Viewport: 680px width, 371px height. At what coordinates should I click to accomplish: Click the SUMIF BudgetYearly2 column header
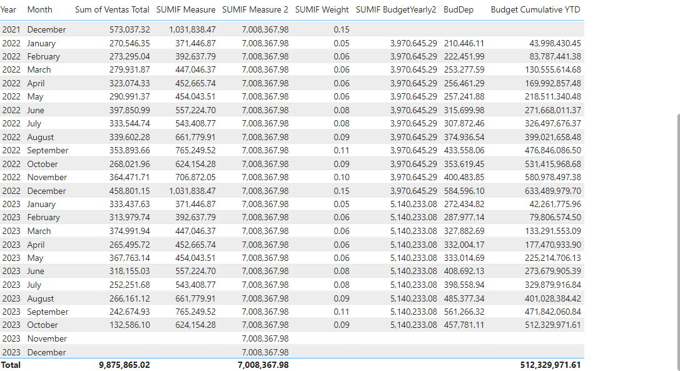point(396,9)
